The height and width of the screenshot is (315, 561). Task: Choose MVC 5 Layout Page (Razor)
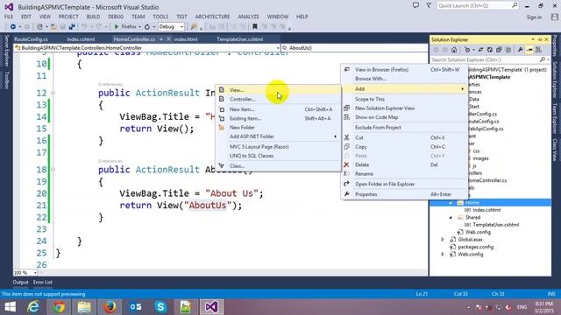pyautogui.click(x=278, y=147)
